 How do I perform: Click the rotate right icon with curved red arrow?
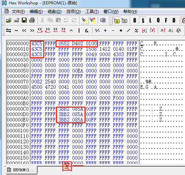click(48, 30)
